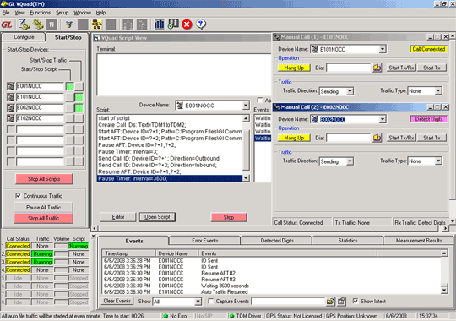
Task: Enable Capture Events checkbox
Action: [211, 302]
